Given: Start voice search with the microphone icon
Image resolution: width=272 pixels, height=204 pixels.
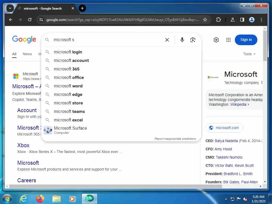Looking at the screenshot, I should tap(182, 40).
